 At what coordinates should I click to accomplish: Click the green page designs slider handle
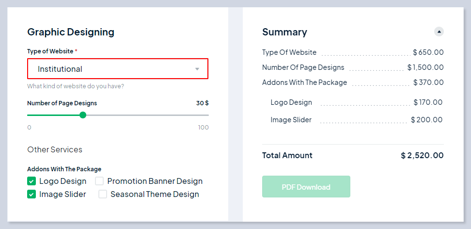pos(83,115)
